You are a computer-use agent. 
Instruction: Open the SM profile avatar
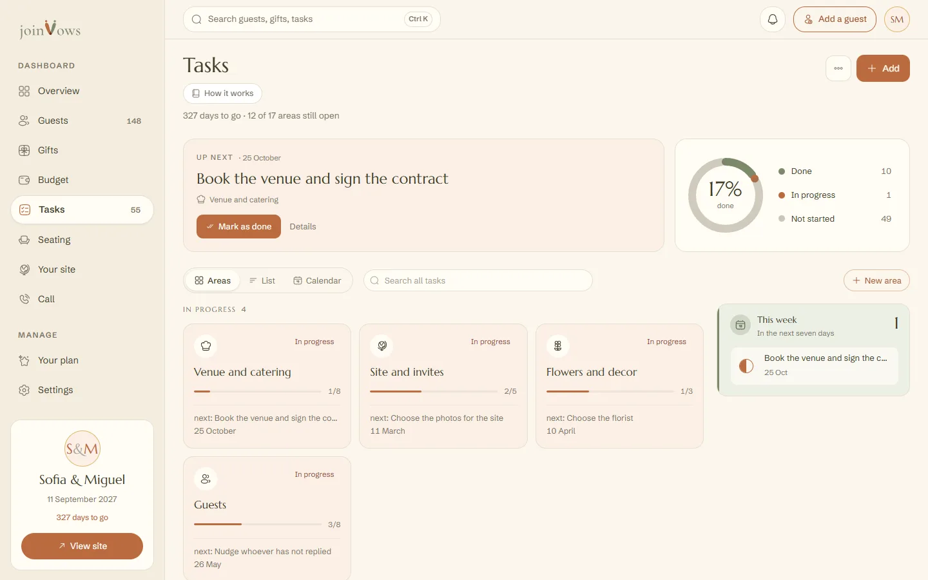[x=897, y=19]
